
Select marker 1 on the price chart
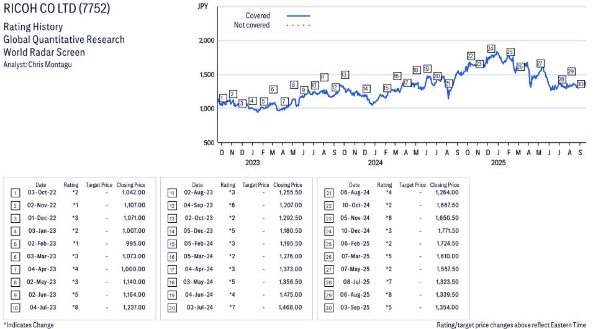click(x=222, y=98)
